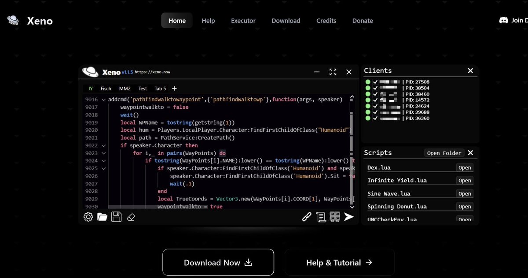Click green status dot for PID 27508
Viewport: 528px width, 278px height.
[x=368, y=82]
